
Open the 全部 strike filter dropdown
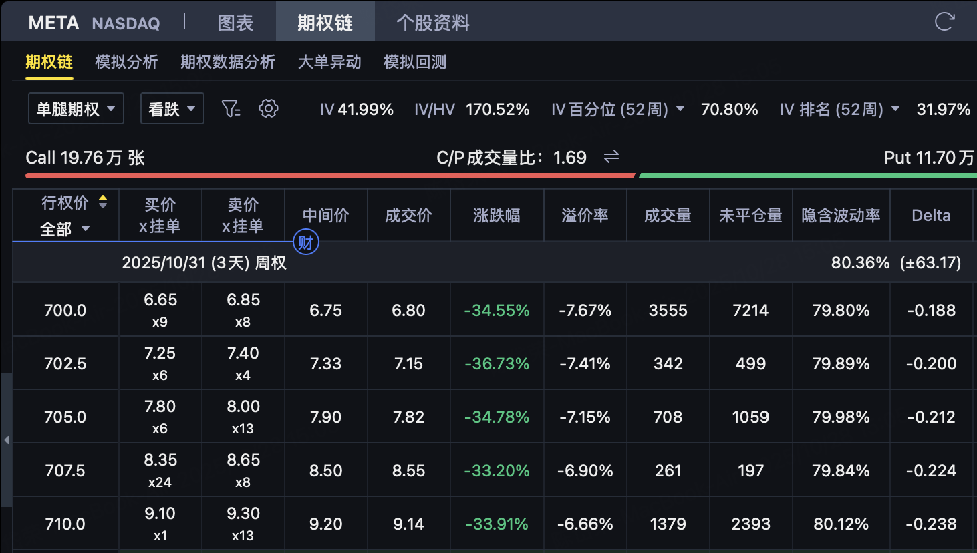65,229
